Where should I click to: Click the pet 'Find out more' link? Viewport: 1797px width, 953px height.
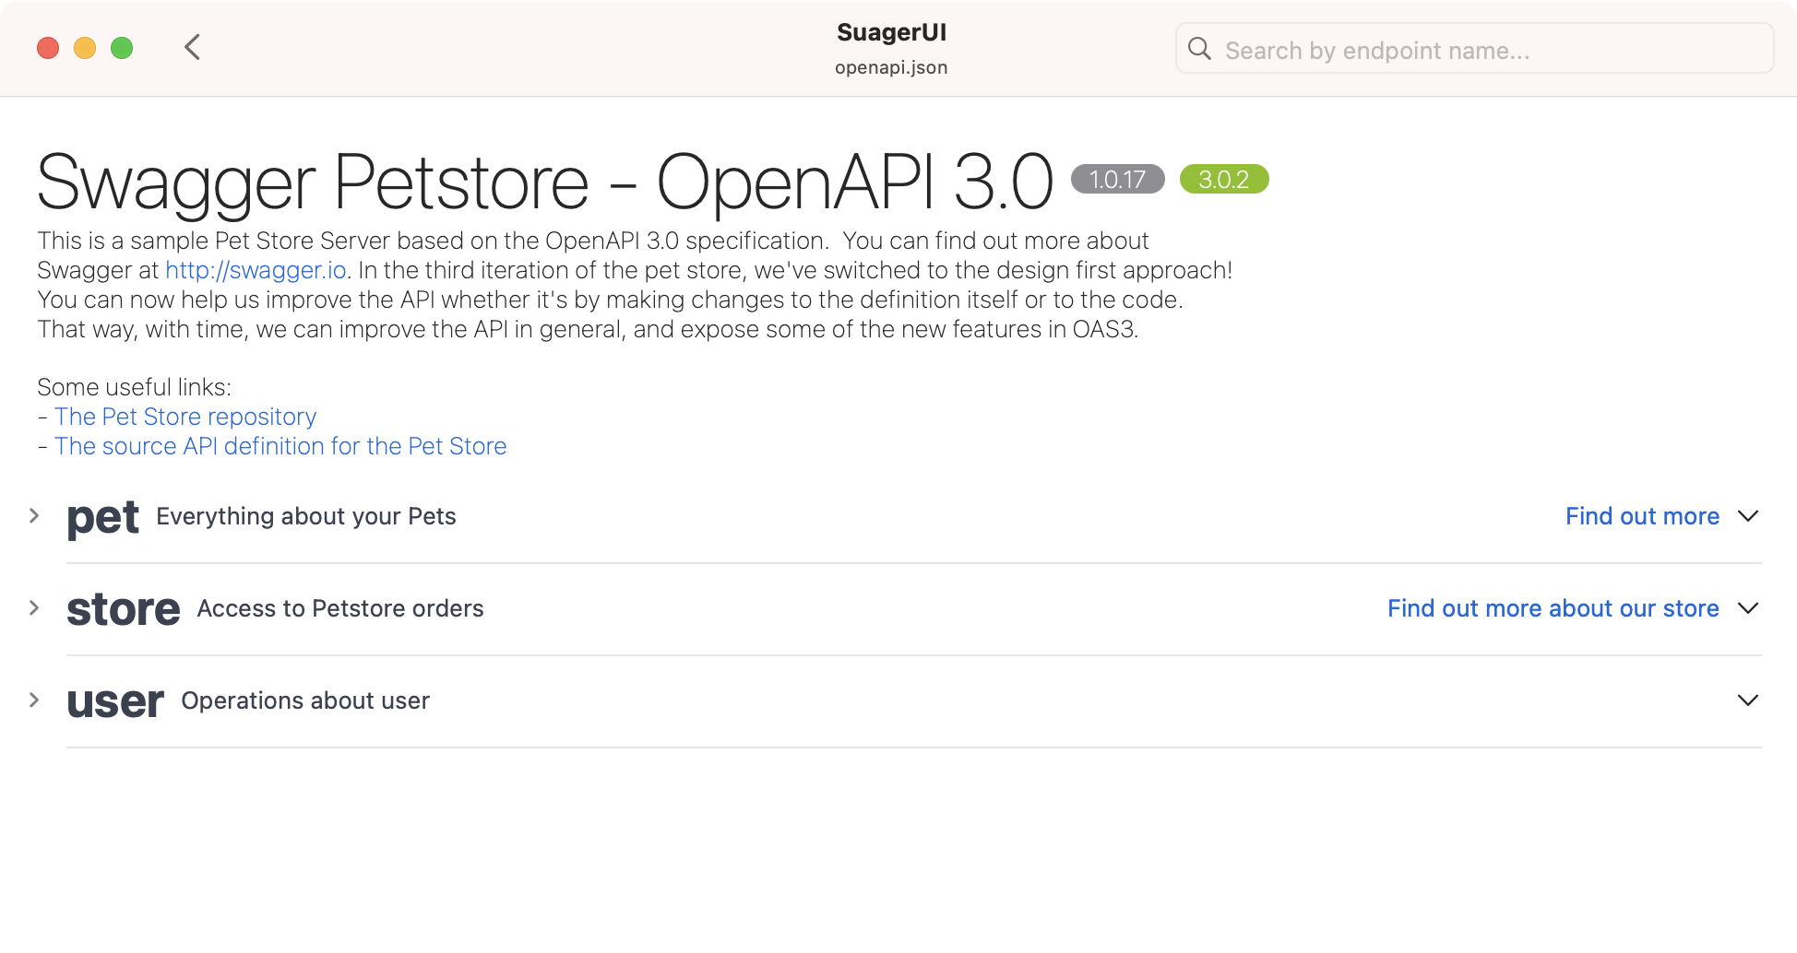[x=1642, y=516]
